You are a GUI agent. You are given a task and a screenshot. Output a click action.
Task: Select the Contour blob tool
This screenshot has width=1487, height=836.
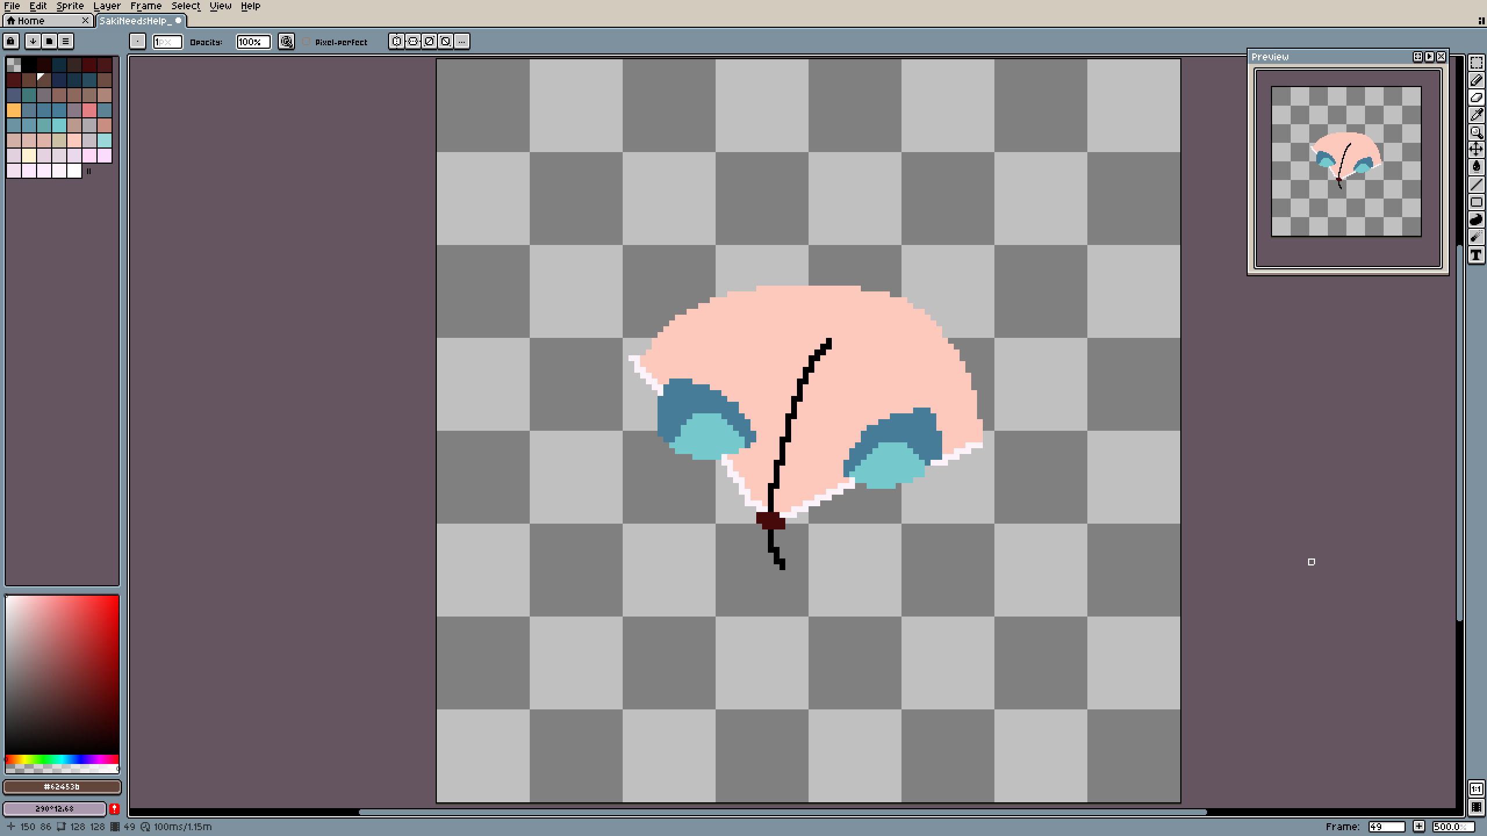pos(1476,219)
